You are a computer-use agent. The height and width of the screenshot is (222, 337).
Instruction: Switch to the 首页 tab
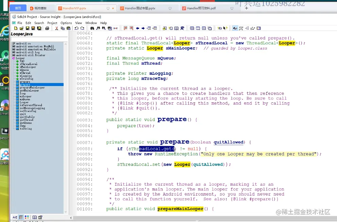18,8
